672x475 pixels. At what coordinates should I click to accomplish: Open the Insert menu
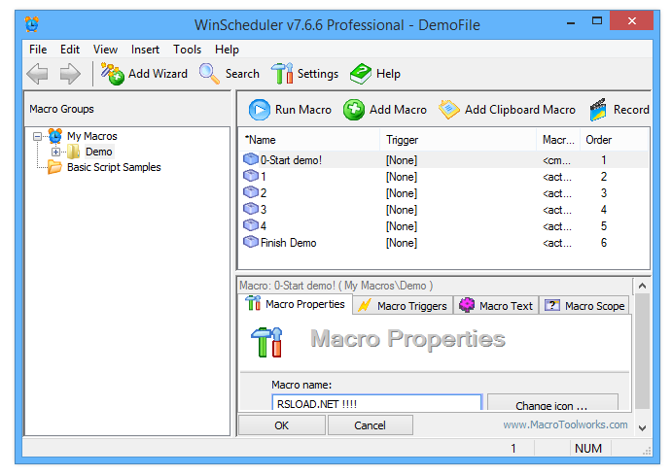point(145,50)
